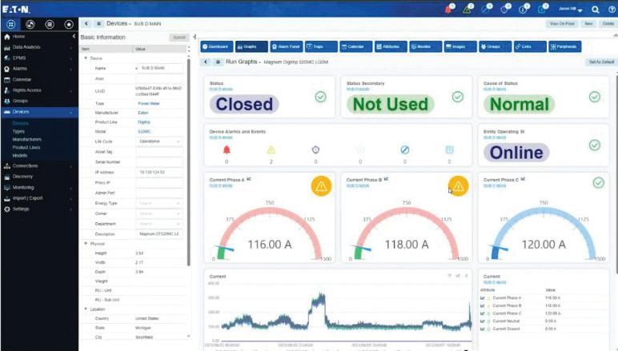The width and height of the screenshot is (618, 351).
Task: Click green check on Entity Operating Online card
Action: (594, 146)
